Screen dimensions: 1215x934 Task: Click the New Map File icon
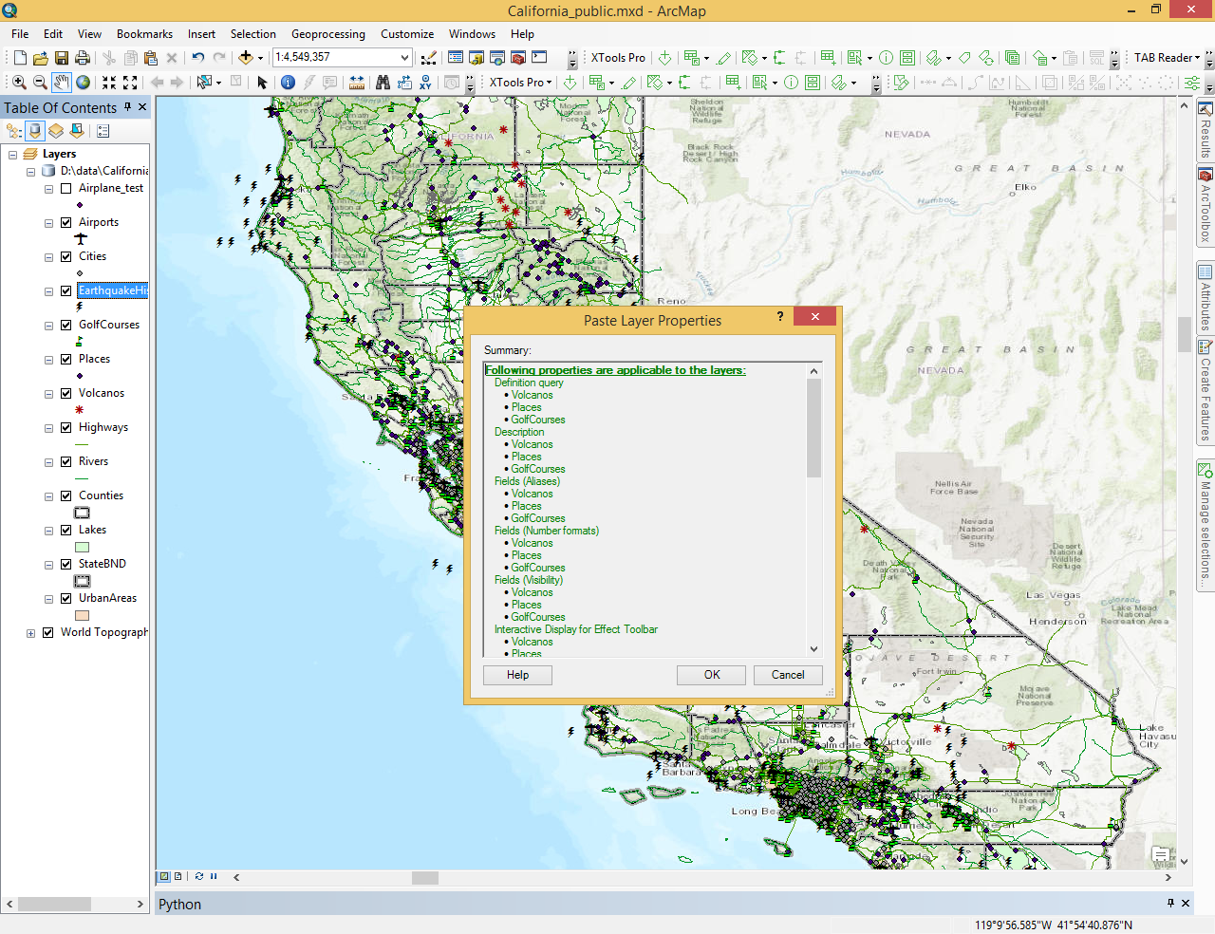tap(19, 58)
